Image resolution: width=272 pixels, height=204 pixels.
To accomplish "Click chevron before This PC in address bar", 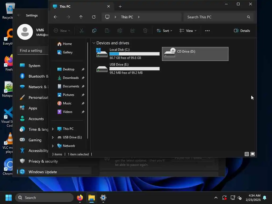I will coord(115,17).
